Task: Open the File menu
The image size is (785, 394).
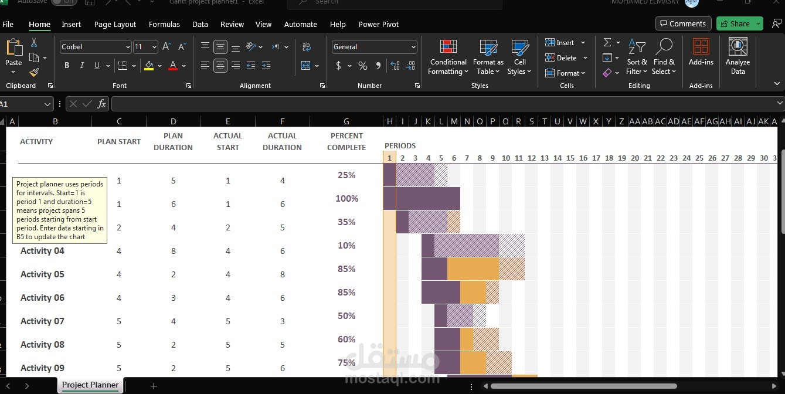Action: pos(8,24)
